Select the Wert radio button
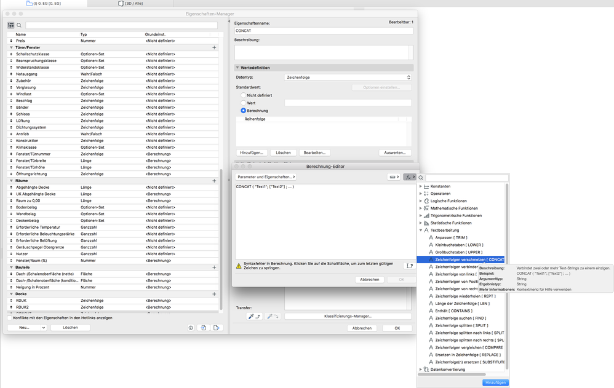614x388 pixels. [x=243, y=103]
